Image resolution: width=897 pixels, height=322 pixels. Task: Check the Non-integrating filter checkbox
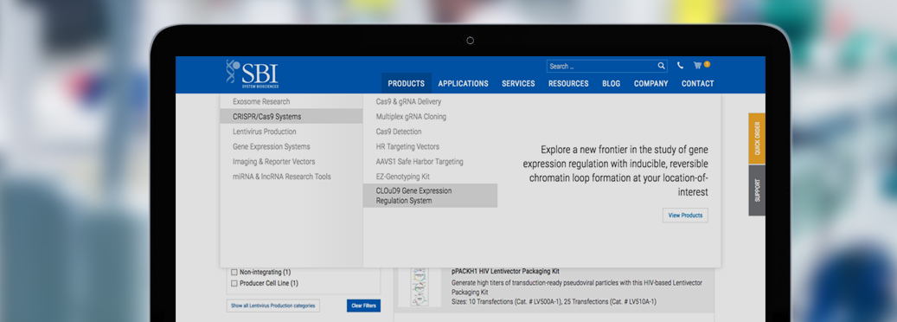pyautogui.click(x=234, y=272)
